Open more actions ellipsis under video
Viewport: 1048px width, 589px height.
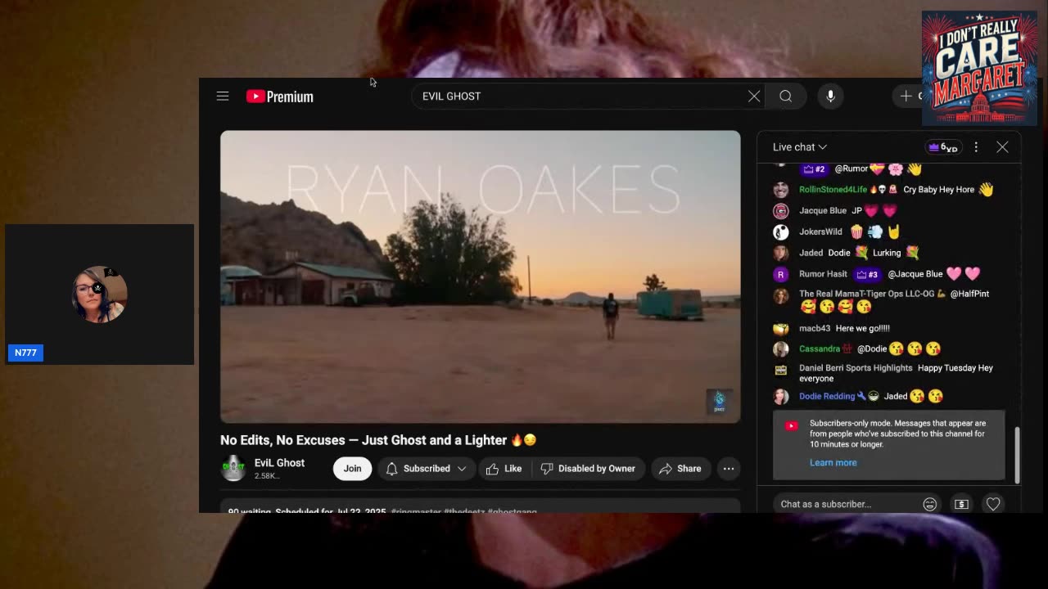point(728,469)
